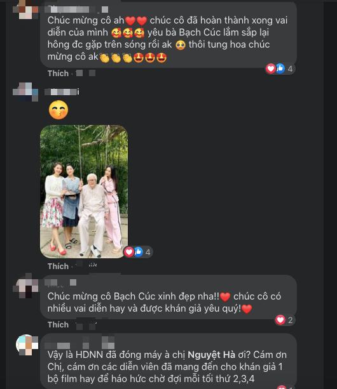Click blurred name of first commenter
337x389 pixels.
point(76,10)
